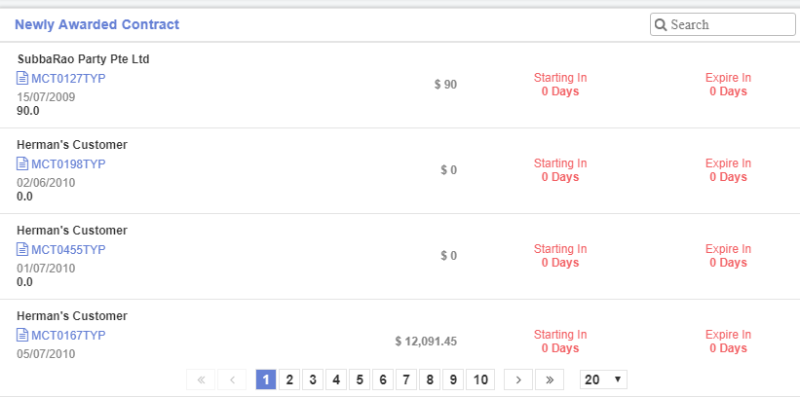Screen dimensions: 800x397
Task: Select page 7 in pagination
Action: pyautogui.click(x=406, y=379)
